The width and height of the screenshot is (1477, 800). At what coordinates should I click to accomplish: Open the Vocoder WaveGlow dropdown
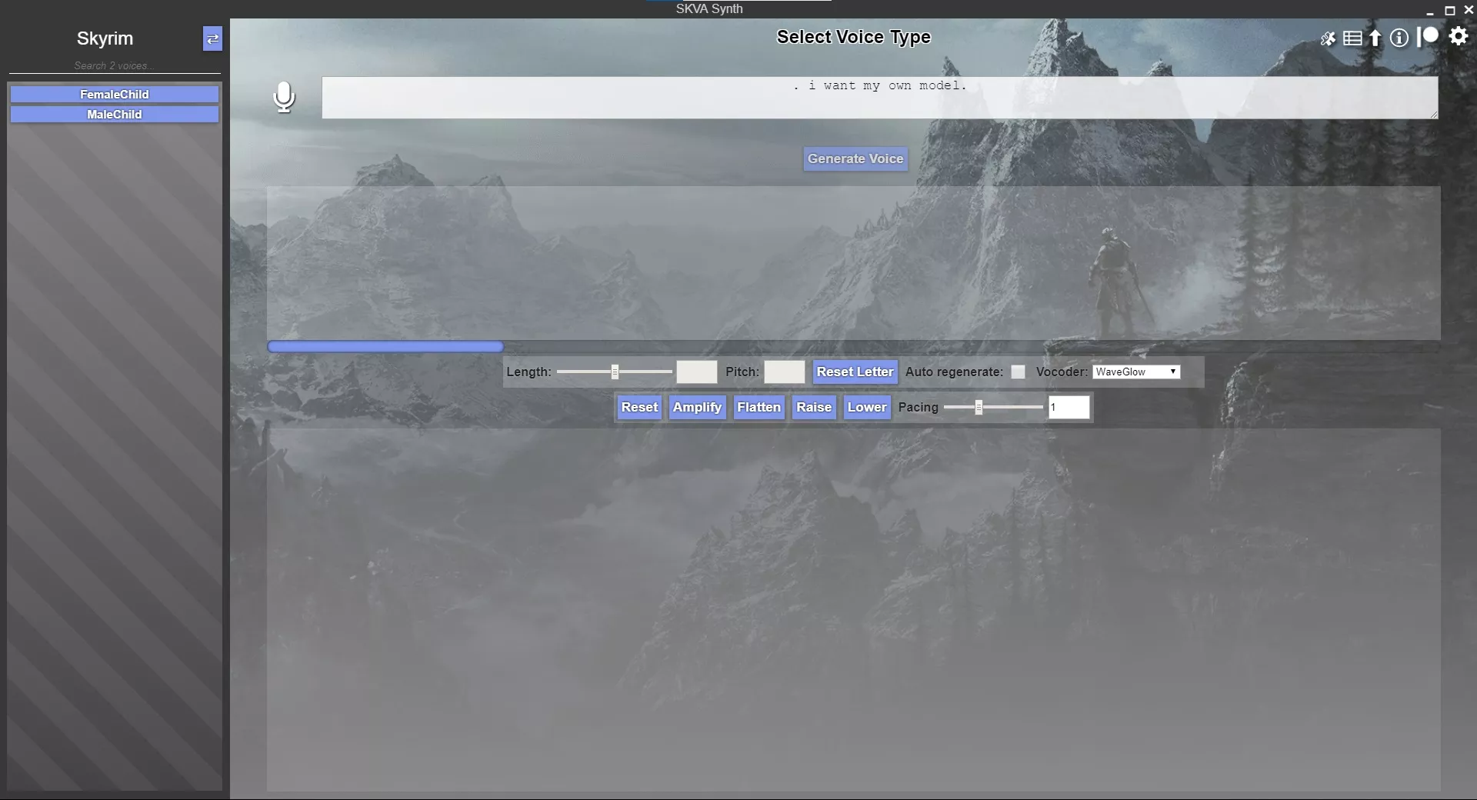point(1136,372)
